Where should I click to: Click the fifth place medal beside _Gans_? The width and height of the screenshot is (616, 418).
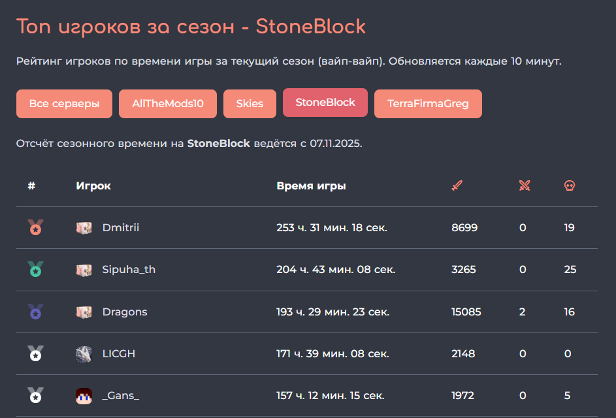(x=35, y=396)
